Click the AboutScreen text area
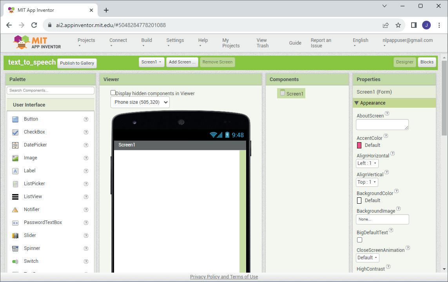The height and width of the screenshot is (282, 448). tap(382, 125)
